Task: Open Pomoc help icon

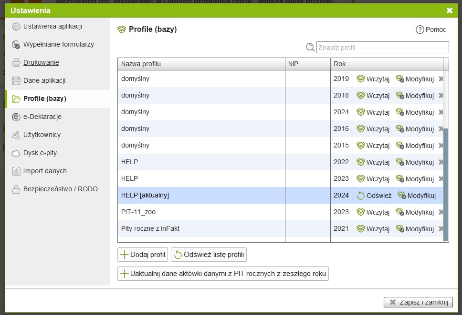Action: (x=420, y=30)
